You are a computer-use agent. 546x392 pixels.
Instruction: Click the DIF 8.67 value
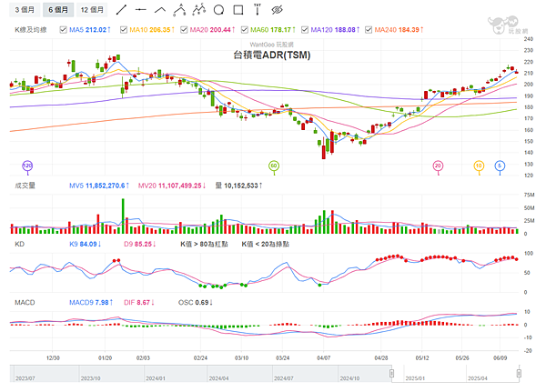click(139, 303)
